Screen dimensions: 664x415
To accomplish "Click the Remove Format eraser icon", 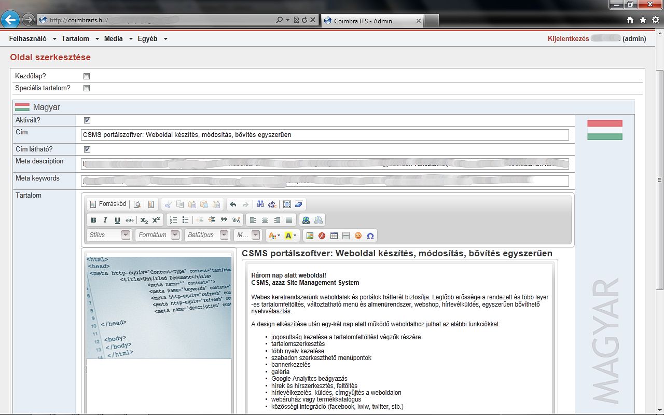I will coord(298,204).
